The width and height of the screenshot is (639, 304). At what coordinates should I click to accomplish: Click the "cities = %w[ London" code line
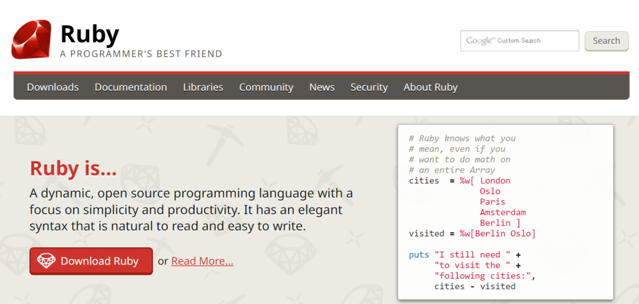pyautogui.click(x=460, y=180)
